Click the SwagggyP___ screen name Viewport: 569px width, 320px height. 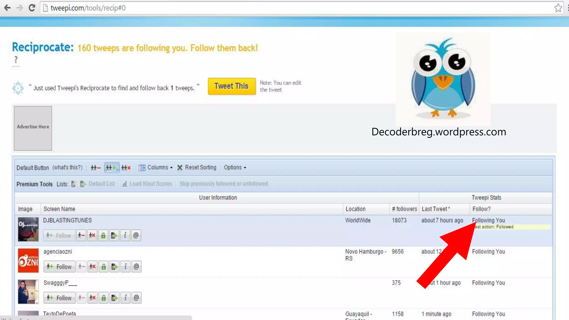pos(60,283)
